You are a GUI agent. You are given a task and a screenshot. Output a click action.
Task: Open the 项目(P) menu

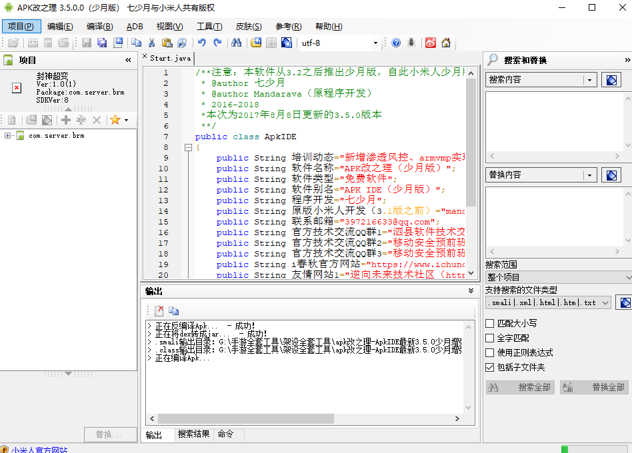click(21, 27)
